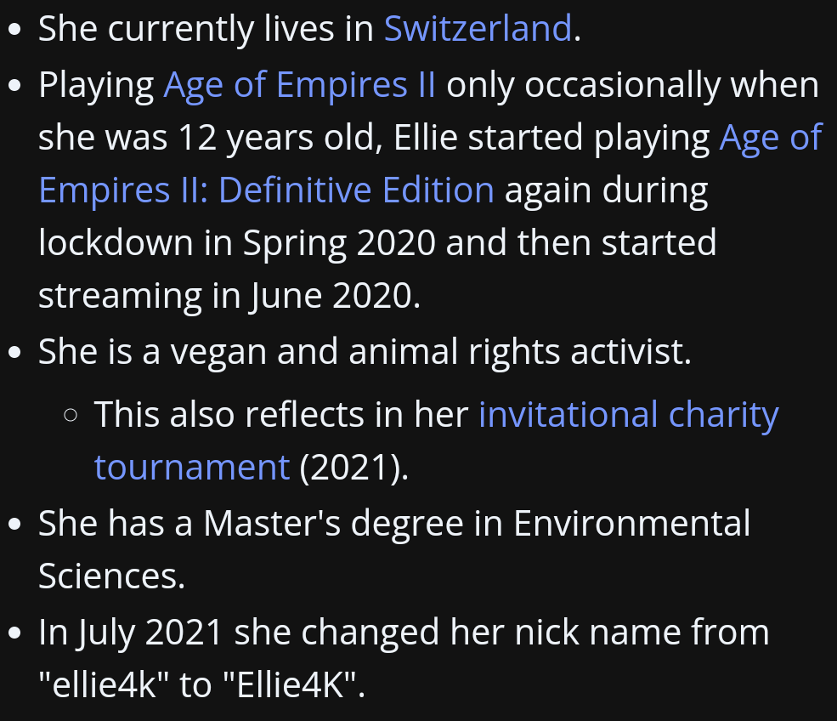Click the "(2021)" text after tournament link
Screen dimensions: 837x721
tap(353, 468)
